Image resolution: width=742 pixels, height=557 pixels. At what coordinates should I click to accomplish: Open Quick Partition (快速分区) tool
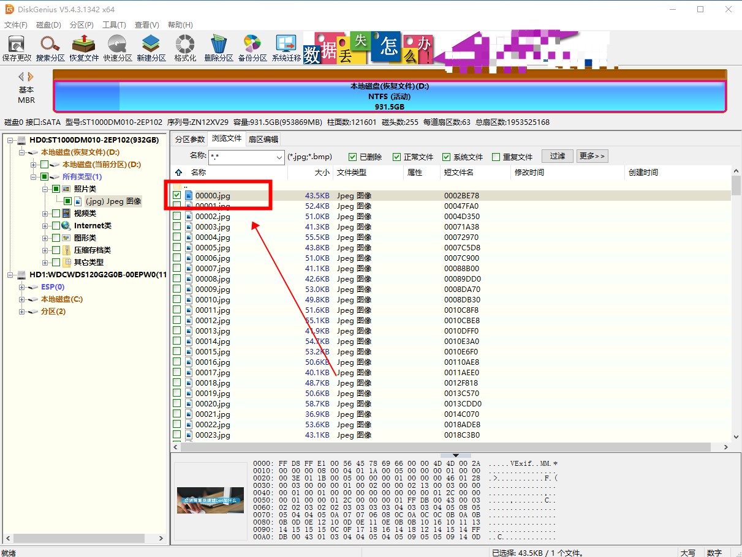click(x=118, y=48)
